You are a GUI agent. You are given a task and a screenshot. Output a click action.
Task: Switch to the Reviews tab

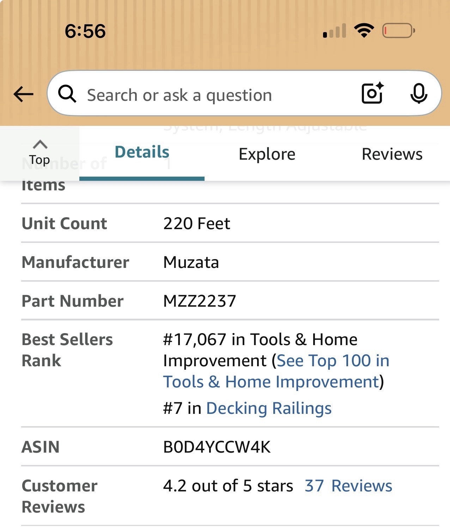point(392,154)
